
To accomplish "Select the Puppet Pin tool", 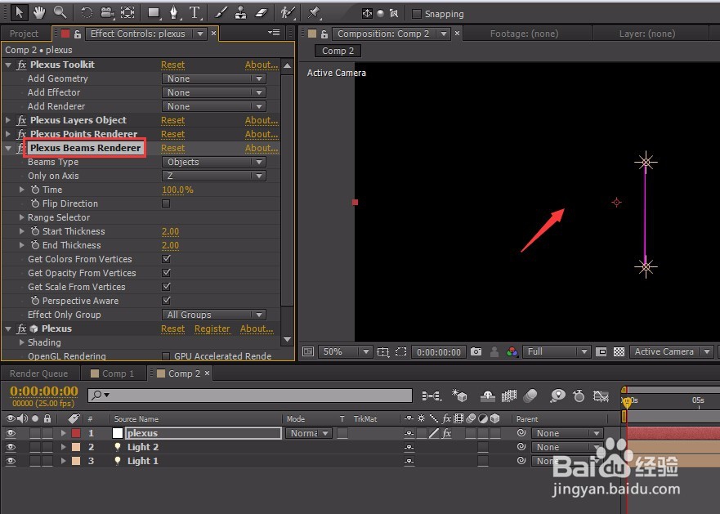I will [314, 13].
